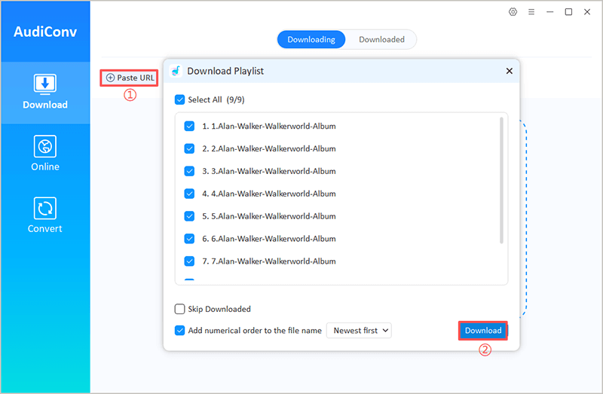This screenshot has width=603, height=394.
Task: Click the playlist list scrollbar
Action: coord(501,180)
